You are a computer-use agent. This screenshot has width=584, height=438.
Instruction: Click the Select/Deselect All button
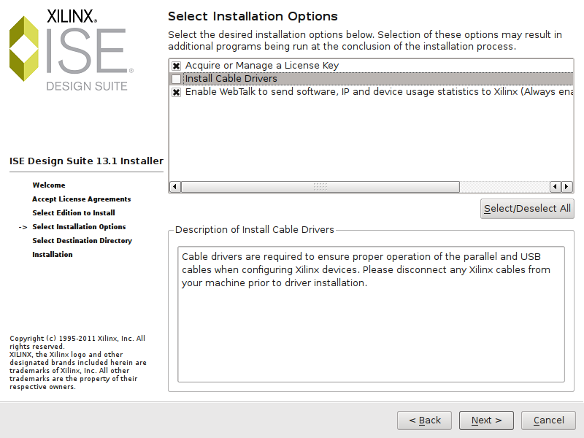527,209
